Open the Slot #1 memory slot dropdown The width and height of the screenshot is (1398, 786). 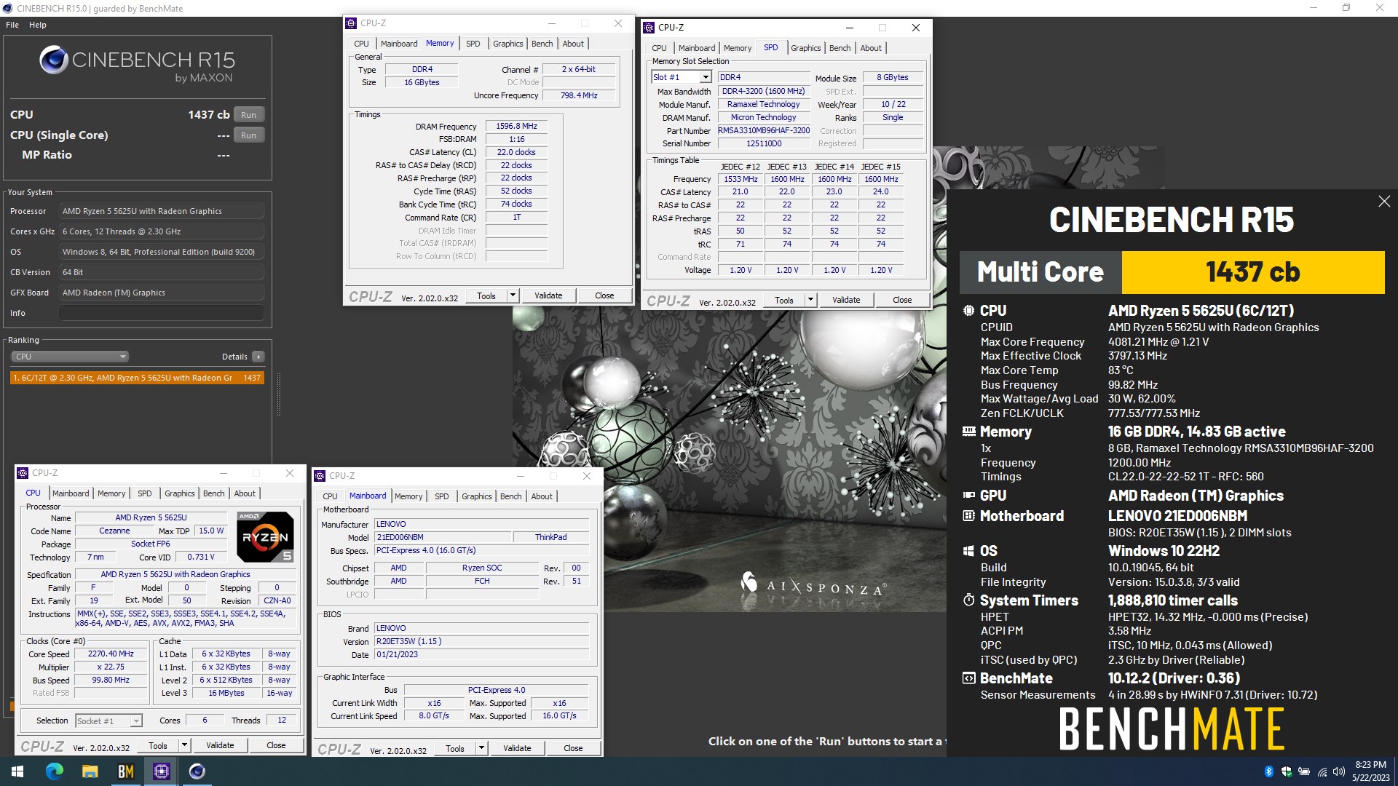pos(706,77)
